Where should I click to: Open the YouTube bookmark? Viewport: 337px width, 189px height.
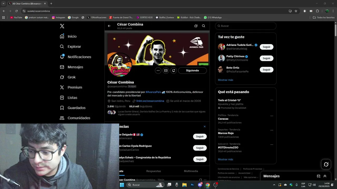[16, 18]
